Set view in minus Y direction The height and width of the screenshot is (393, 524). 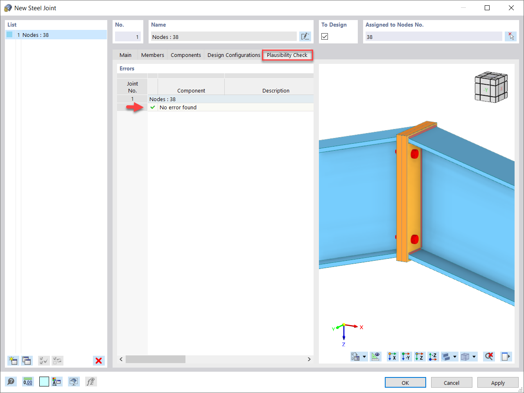[x=406, y=357]
